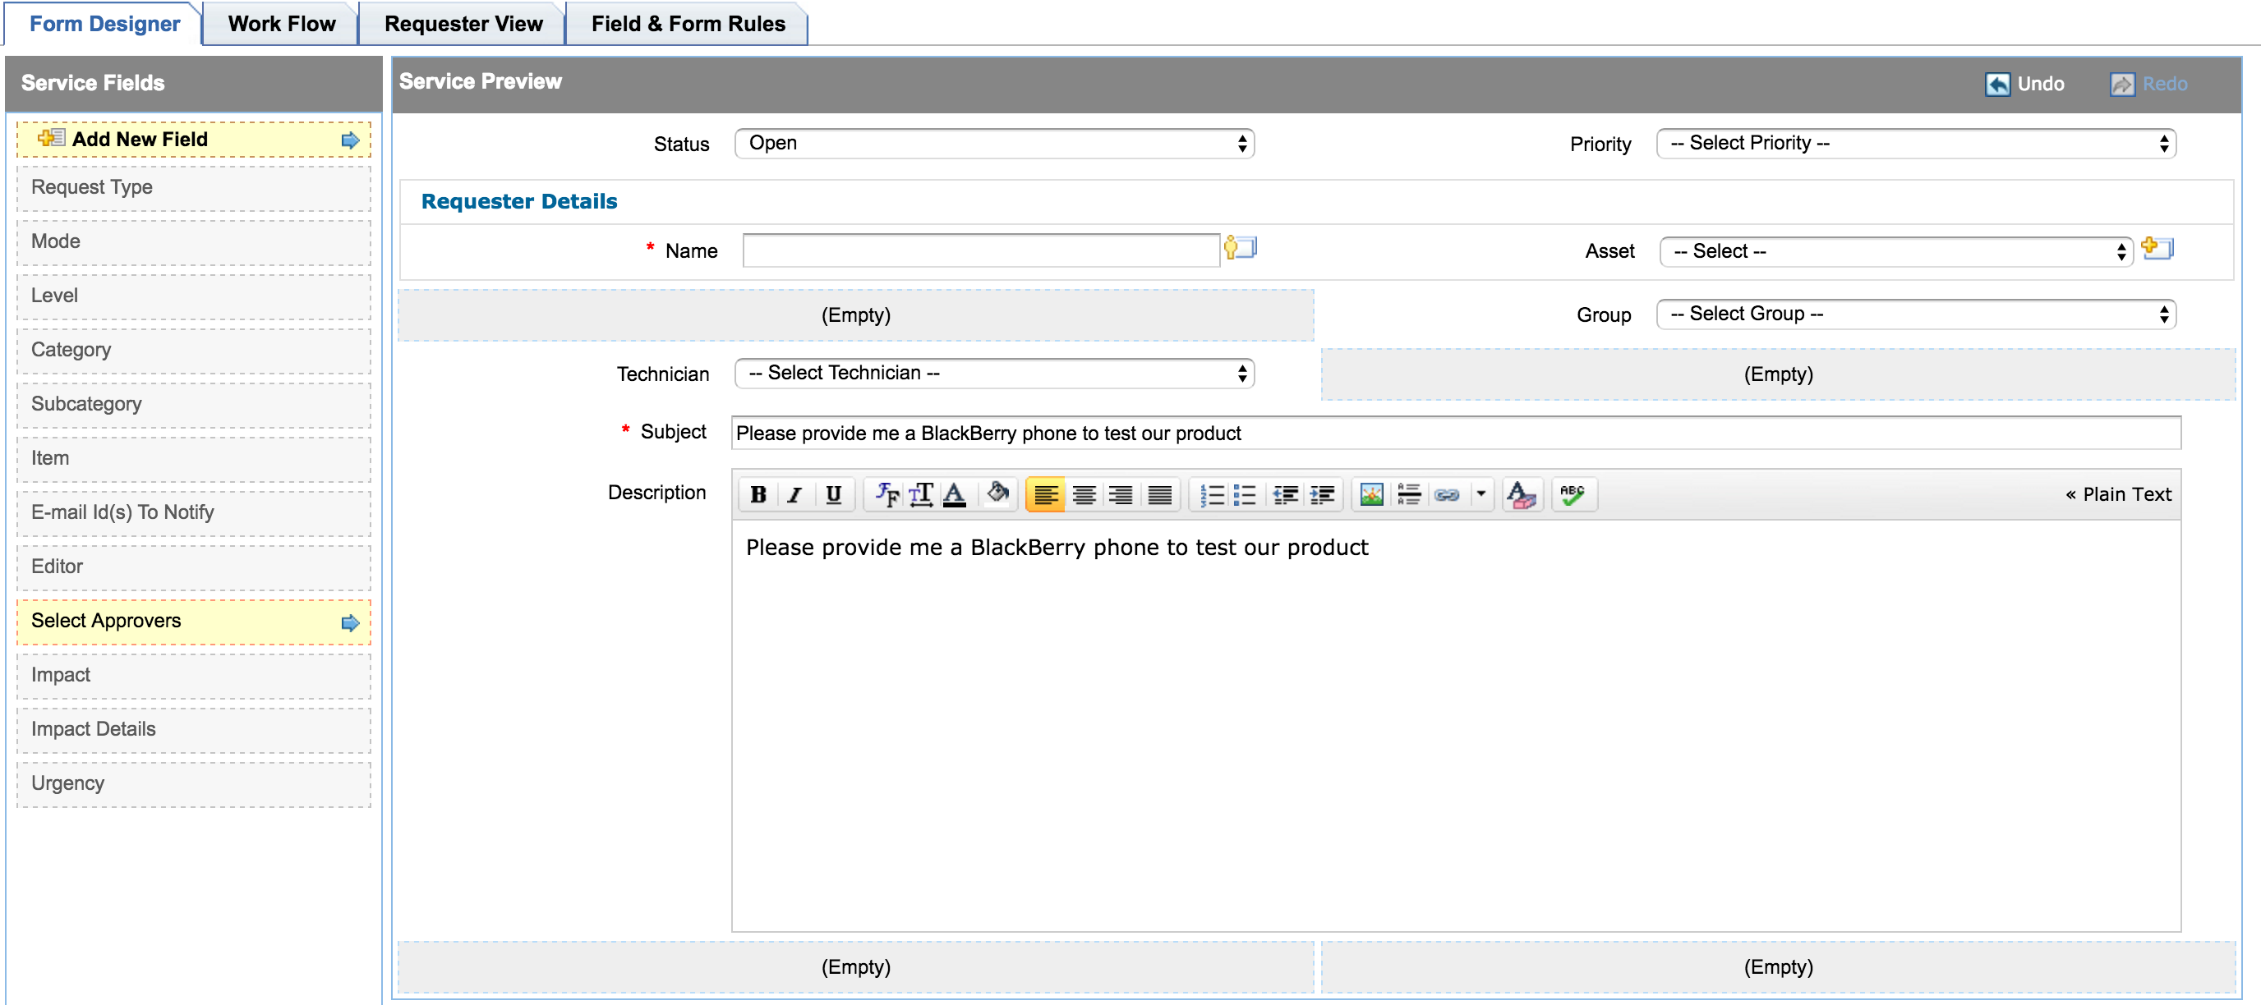Toggle bold formatting in the editor

(x=758, y=494)
